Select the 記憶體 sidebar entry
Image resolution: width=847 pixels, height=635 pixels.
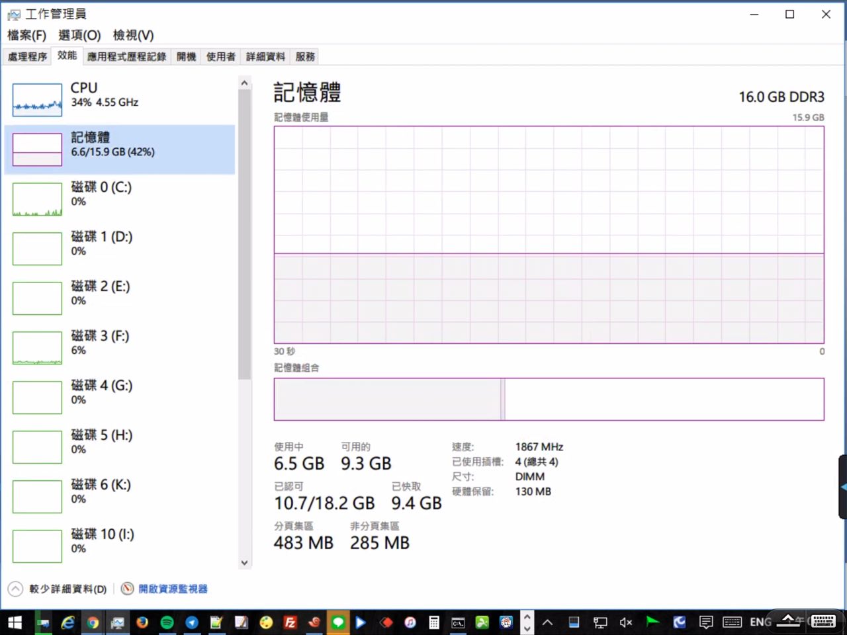coord(120,149)
